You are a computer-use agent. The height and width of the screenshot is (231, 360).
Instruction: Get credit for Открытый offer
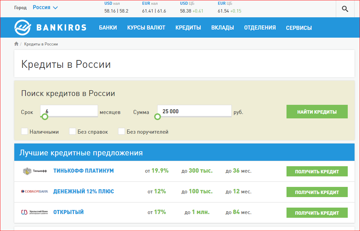(317, 213)
